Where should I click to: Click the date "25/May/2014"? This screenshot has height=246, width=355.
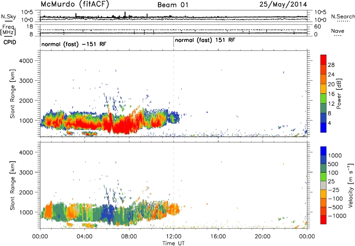coord(283,4)
